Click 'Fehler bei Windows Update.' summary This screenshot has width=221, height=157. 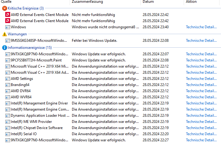click(x=94, y=41)
